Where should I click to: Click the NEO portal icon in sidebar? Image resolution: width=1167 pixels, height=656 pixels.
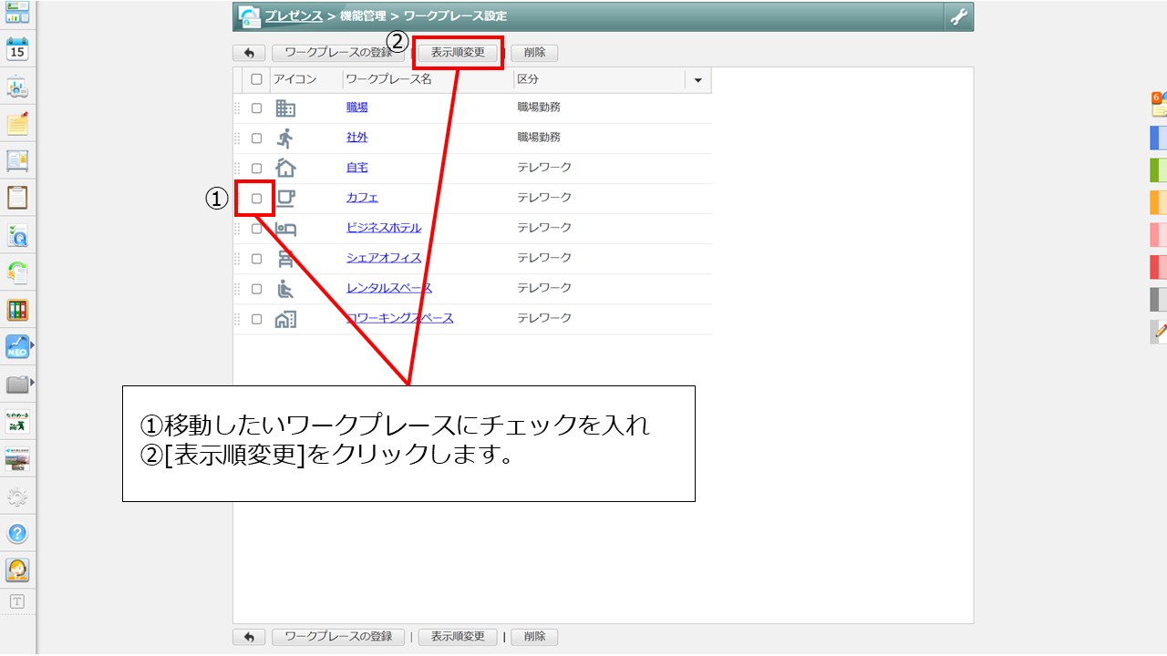point(16,345)
